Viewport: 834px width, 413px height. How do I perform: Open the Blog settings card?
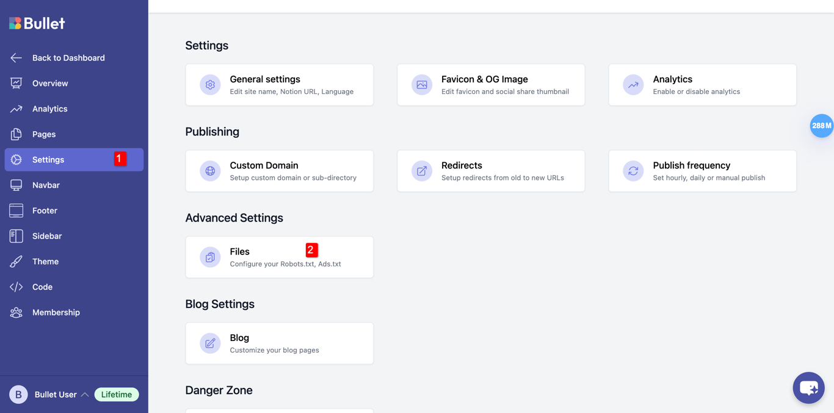279,343
